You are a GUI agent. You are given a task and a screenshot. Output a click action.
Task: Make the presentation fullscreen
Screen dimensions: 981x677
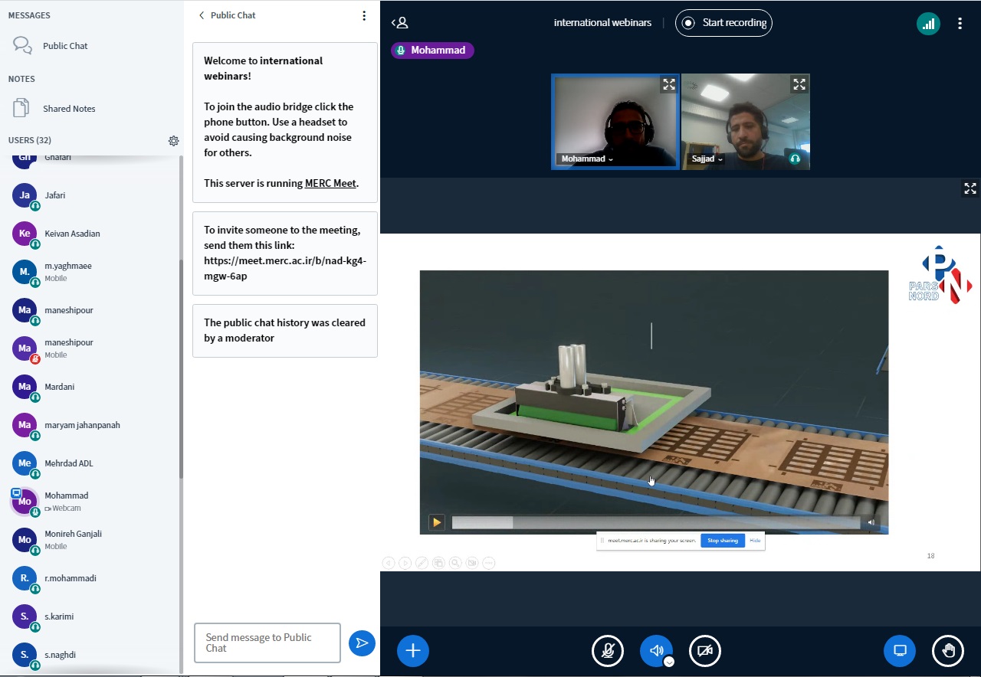tap(970, 188)
